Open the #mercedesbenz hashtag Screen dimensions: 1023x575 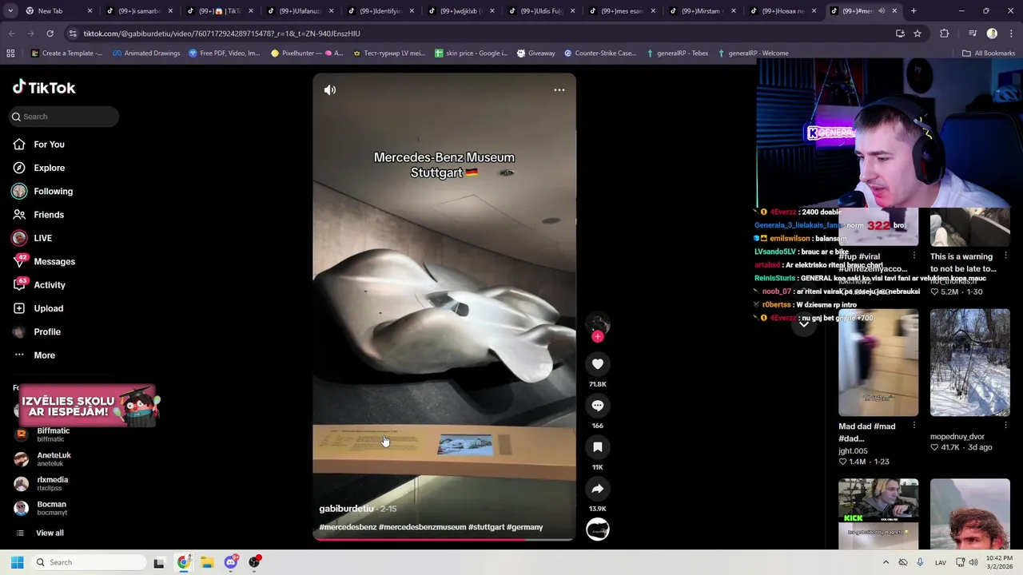pos(348,527)
